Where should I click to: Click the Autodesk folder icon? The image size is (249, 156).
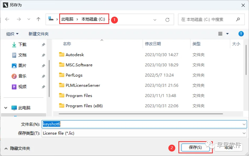click(x=62, y=55)
